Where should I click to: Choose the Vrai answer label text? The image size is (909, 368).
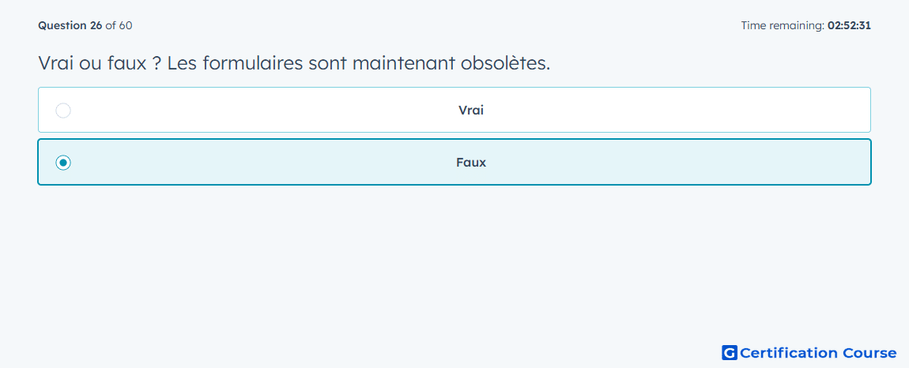tap(471, 110)
